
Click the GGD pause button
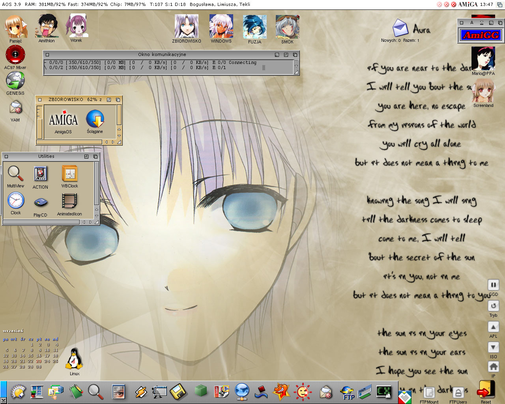point(493,284)
